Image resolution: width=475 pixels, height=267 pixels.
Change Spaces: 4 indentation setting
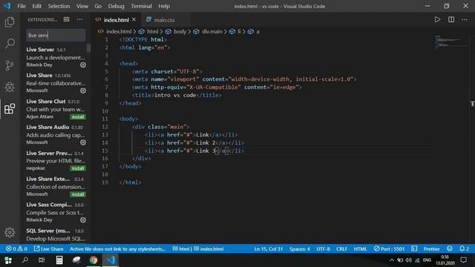(299, 249)
